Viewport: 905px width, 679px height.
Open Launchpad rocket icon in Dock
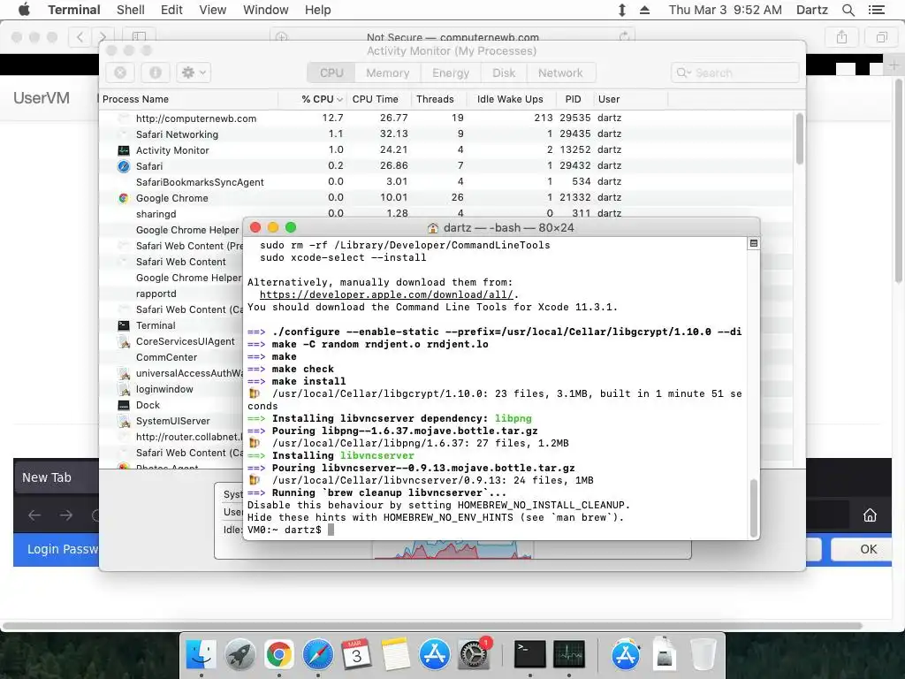(x=240, y=655)
